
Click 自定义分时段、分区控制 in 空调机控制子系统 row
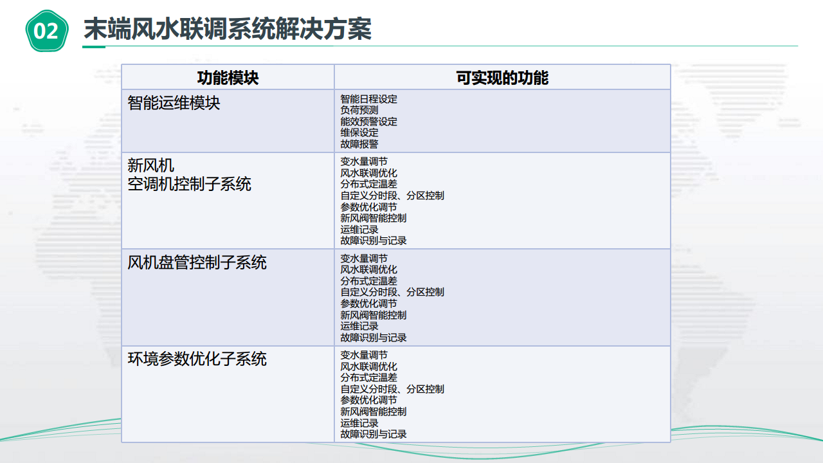[392, 195]
